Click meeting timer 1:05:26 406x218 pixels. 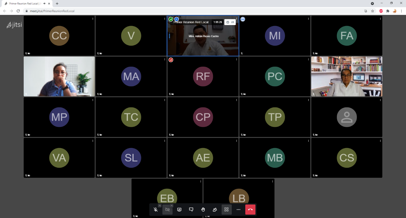pyautogui.click(x=218, y=22)
